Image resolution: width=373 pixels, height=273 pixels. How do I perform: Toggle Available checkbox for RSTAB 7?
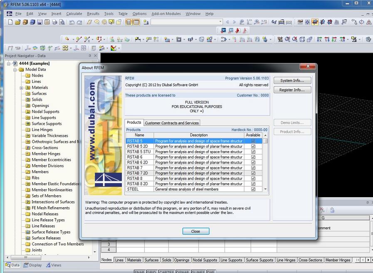tap(253, 168)
